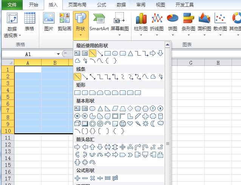241x185 pixels.
Task: Click the Name Box showing A1
Action: 28,54
